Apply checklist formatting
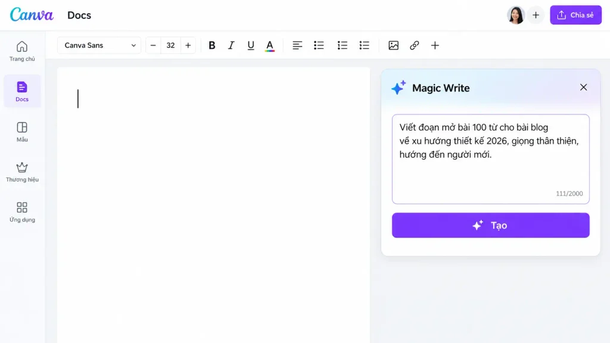 point(365,45)
